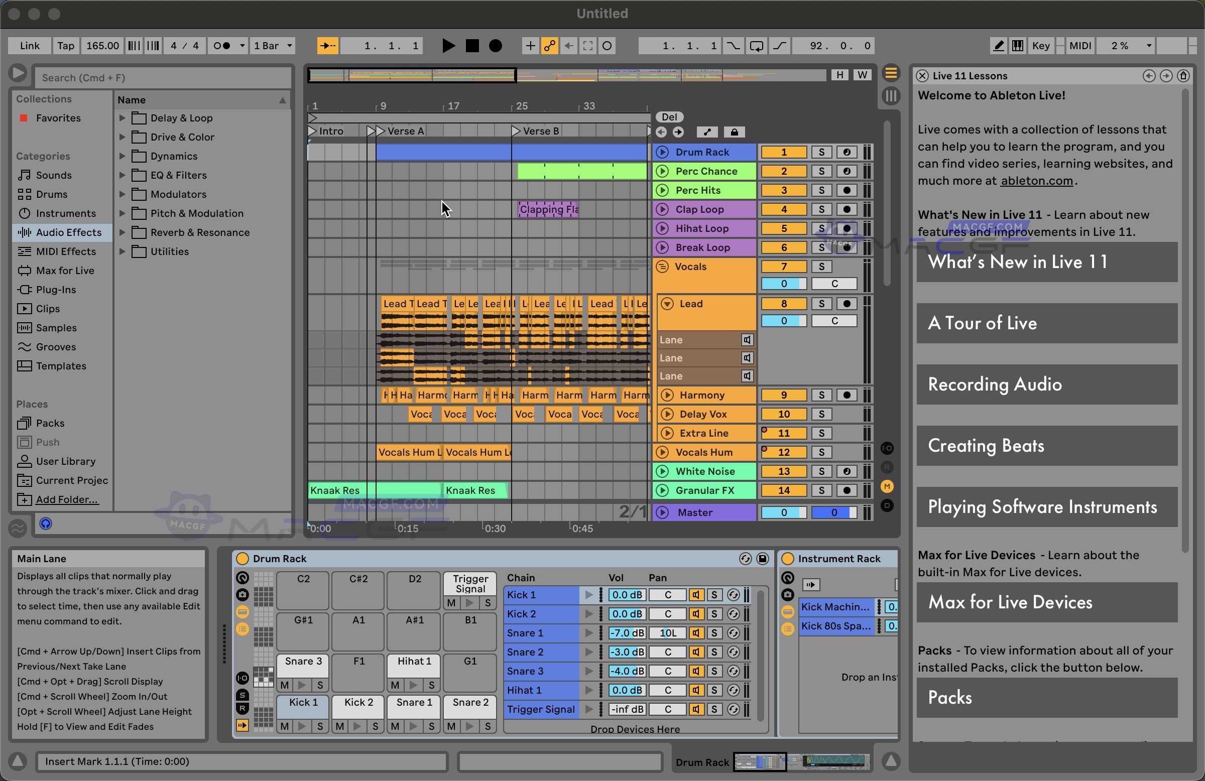This screenshot has height=781, width=1205.
Task: Enable Draw Mode with the pencil icon
Action: [x=998, y=46]
